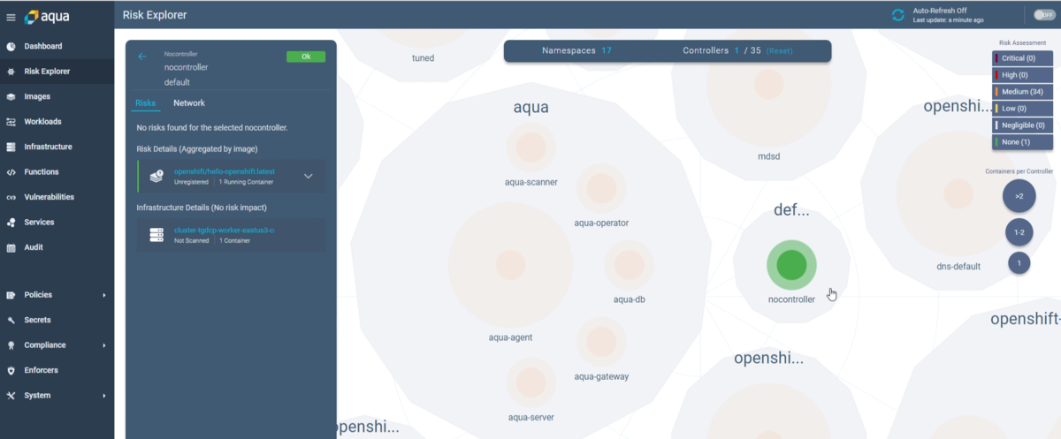Open Dashboard from the sidebar
This screenshot has width=1061, height=439.
tap(43, 46)
